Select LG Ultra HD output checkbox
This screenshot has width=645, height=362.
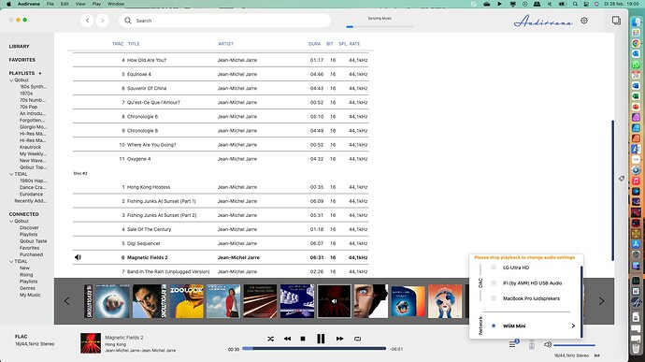pos(494,268)
